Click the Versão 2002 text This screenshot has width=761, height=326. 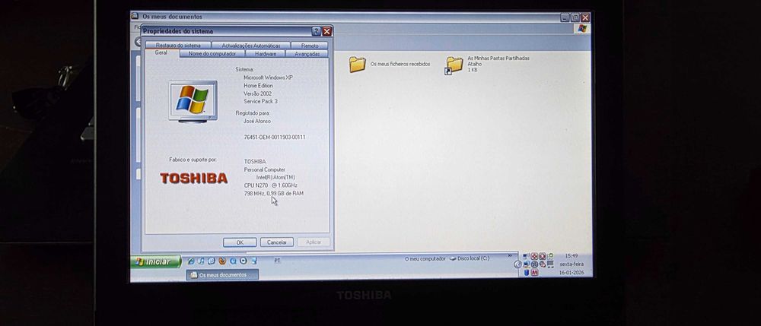tap(258, 94)
